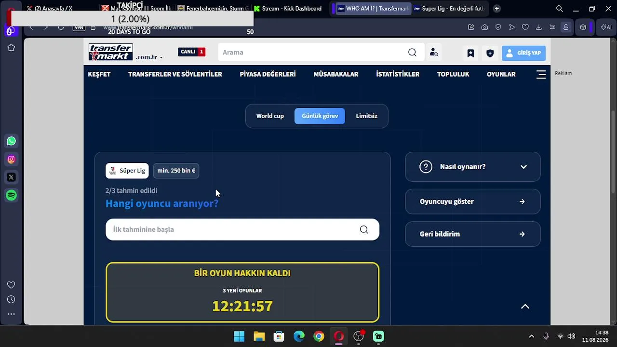Open the hamburger menu icon
This screenshot has width=617, height=347.
click(541, 74)
